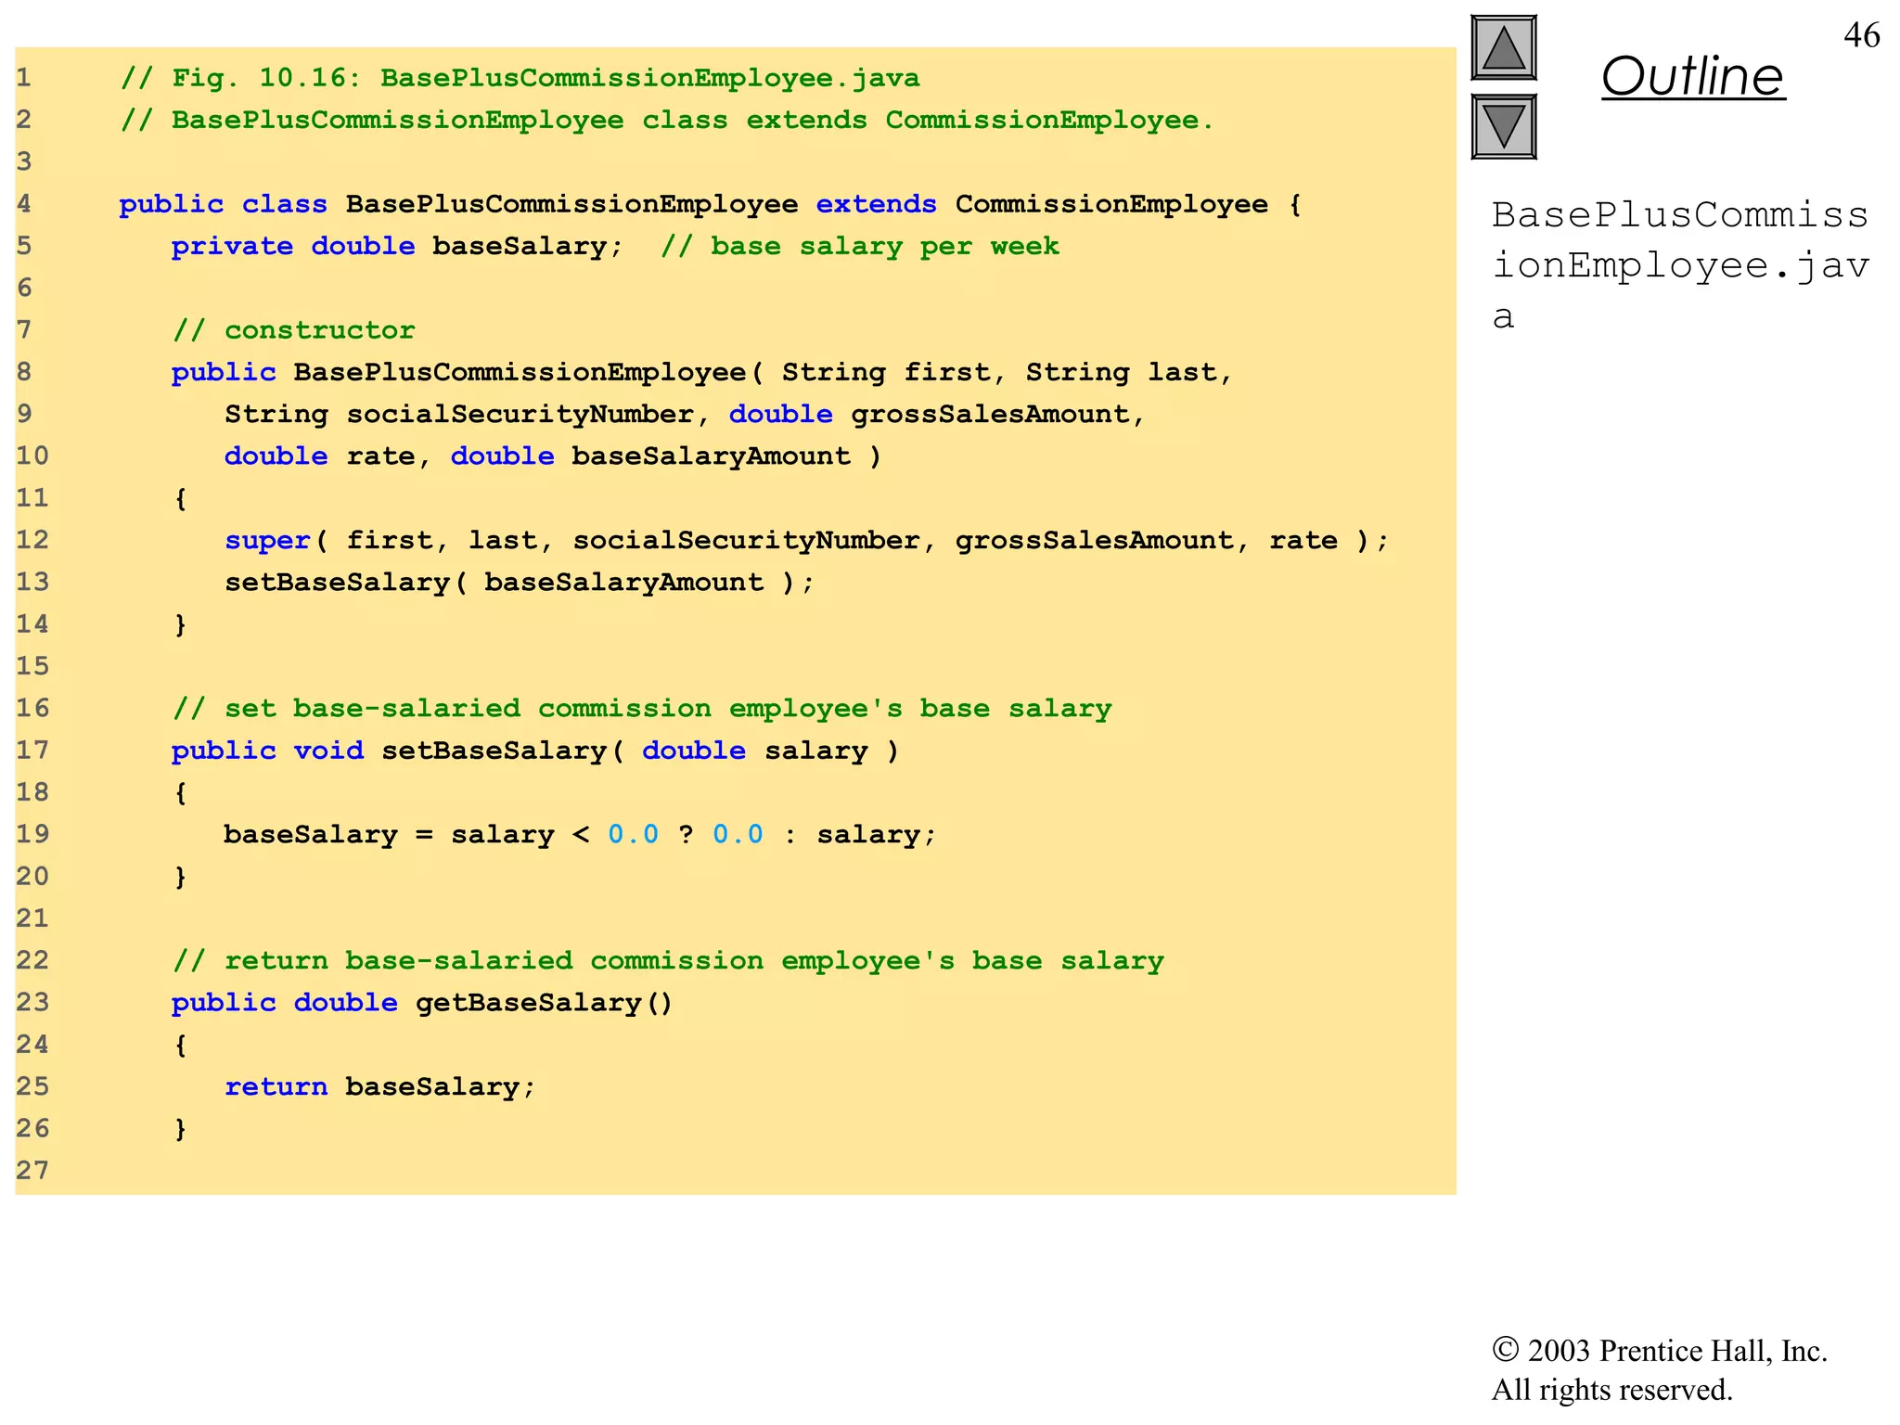Click the '© 2003 Prentice Hall, Inc.' copyright text
Screen dimensions: 1900x1425
1660,1352
